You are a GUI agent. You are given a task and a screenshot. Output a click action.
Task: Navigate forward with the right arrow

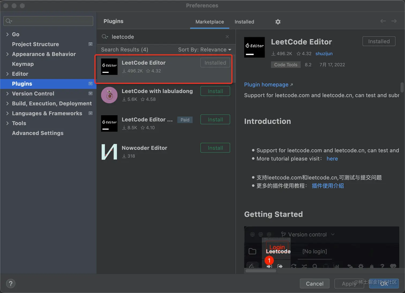[394, 21]
